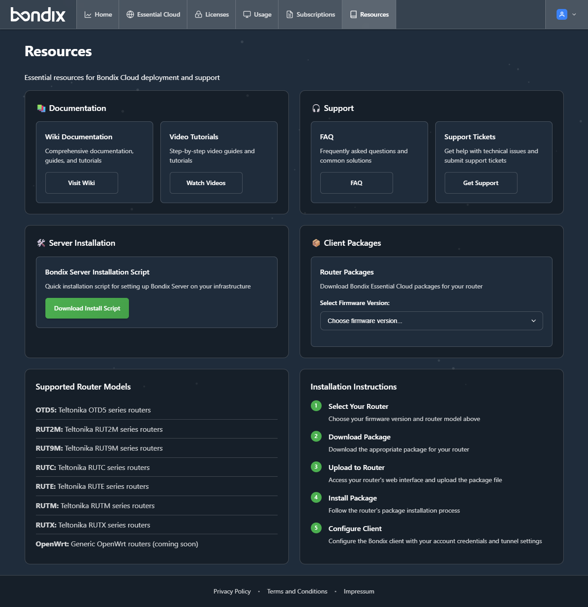Open the Essential Cloud tab
This screenshot has height=607, width=588.
click(153, 14)
